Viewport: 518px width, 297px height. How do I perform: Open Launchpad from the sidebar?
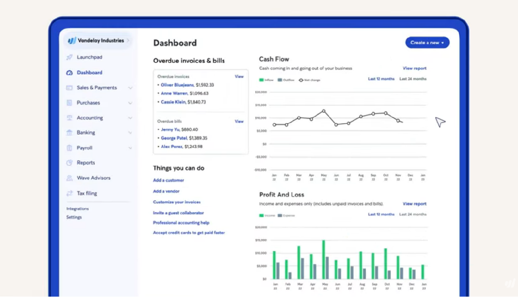click(x=89, y=57)
